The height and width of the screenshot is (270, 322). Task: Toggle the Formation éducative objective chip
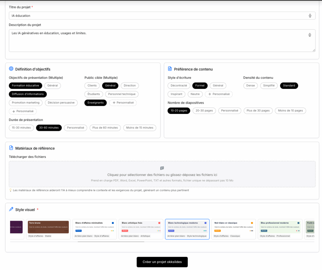pyautogui.click(x=25, y=85)
